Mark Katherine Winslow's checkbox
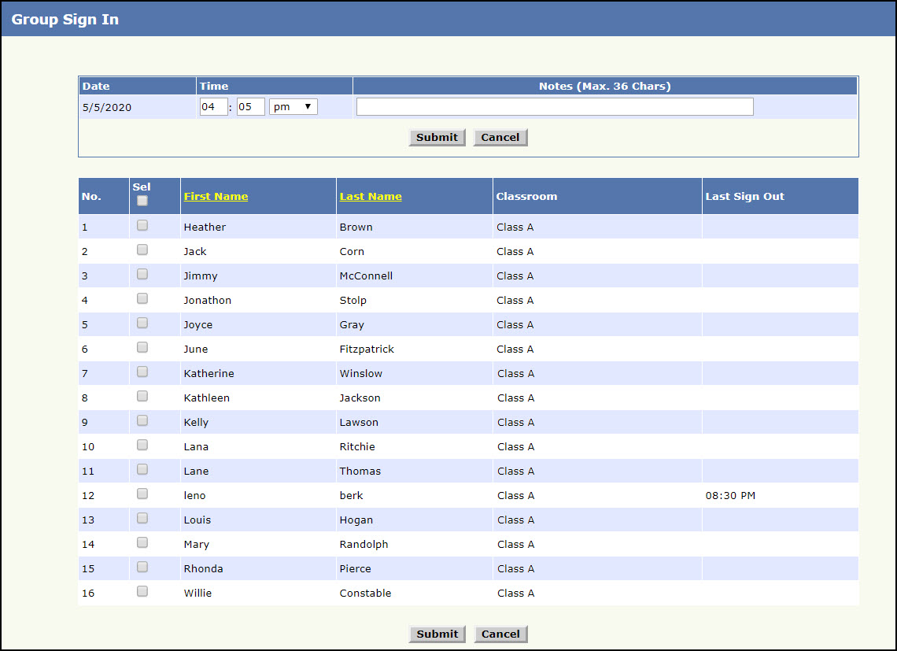Screen dimensions: 897x651 (x=142, y=372)
